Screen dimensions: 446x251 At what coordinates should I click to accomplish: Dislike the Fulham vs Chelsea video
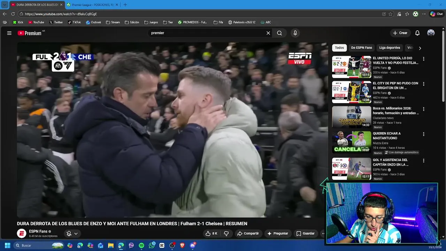(226, 234)
